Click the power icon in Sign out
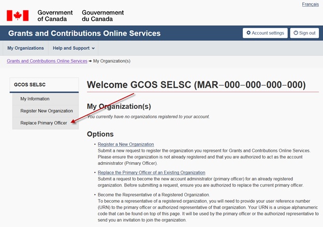 tap(296, 33)
